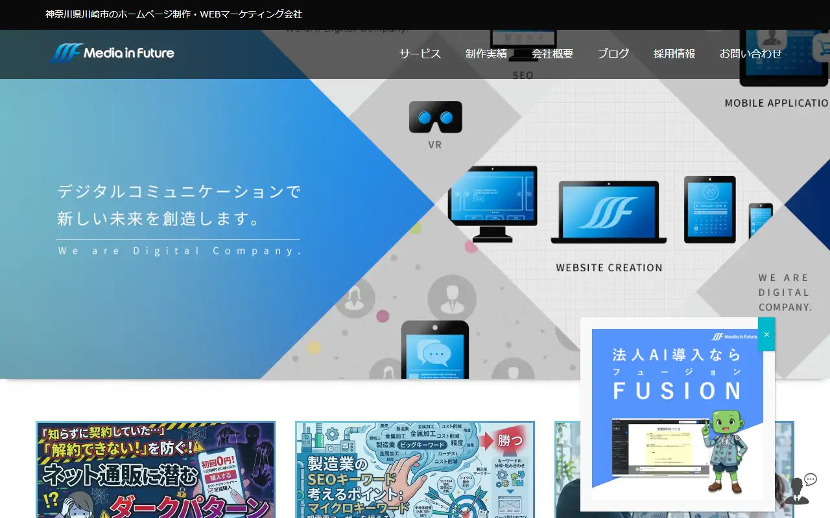Image resolution: width=830 pixels, height=518 pixels.
Task: Click the VR headset icon
Action: [435, 117]
